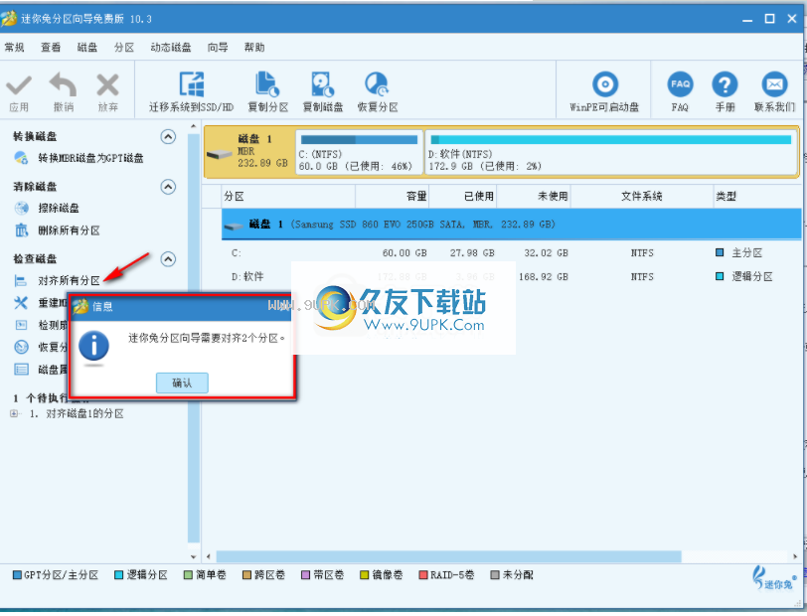Click the disk drive icon in disk map
Image resolution: width=807 pixels, height=616 pixels.
[x=220, y=153]
